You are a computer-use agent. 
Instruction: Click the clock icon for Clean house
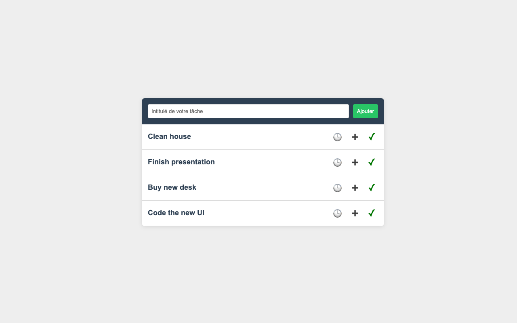(x=337, y=137)
